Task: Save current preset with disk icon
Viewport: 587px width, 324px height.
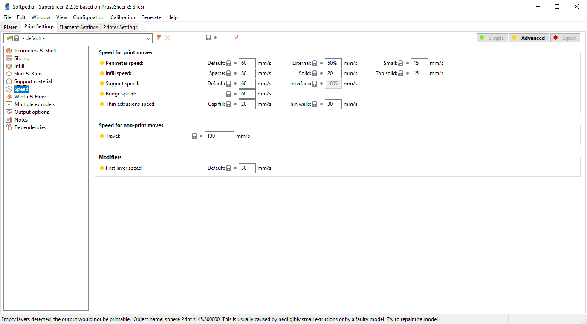Action: click(159, 38)
